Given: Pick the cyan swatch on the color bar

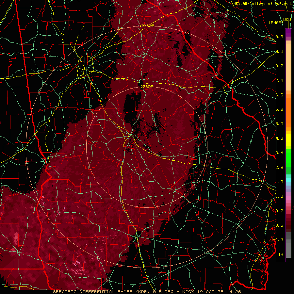Looking at the screenshot, I should coord(288,180).
